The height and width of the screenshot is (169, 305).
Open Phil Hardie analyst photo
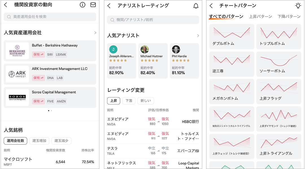click(x=176, y=49)
